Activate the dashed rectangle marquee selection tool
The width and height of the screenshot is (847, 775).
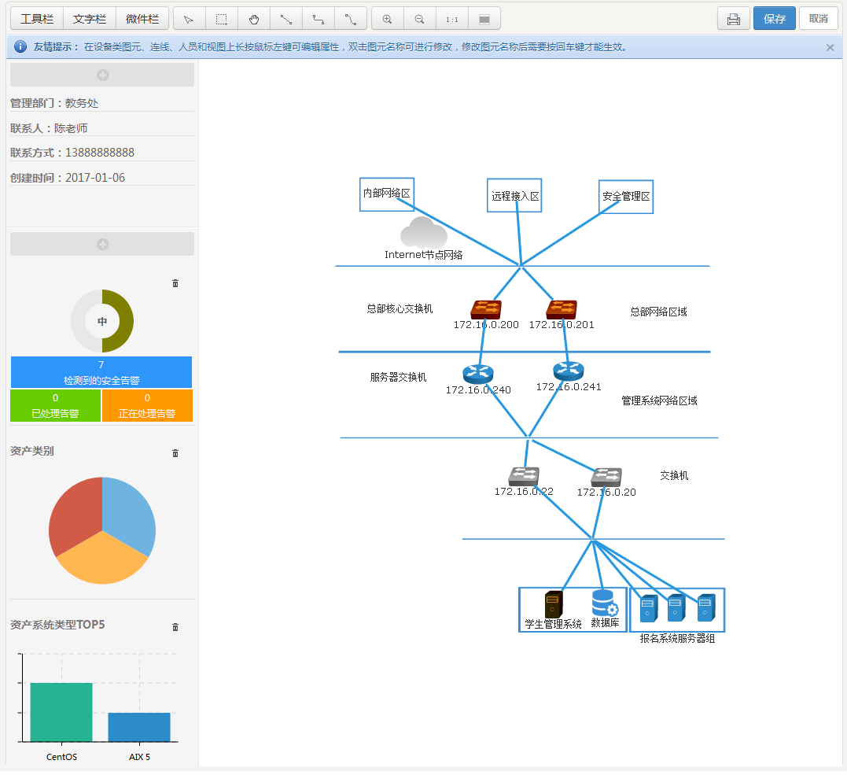pos(222,19)
